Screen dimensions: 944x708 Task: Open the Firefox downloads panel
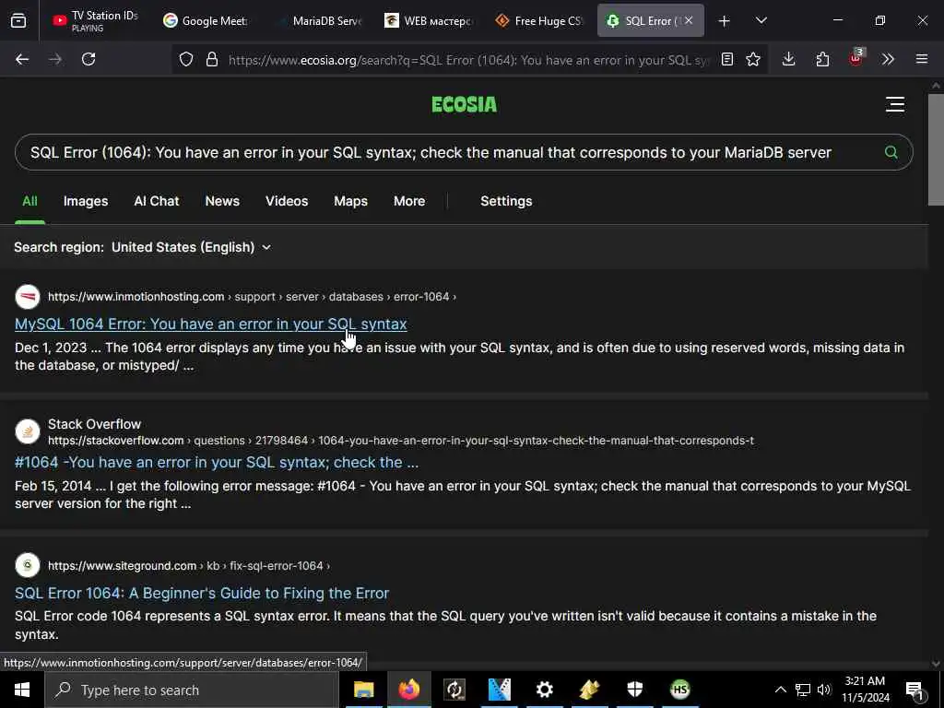[789, 59]
